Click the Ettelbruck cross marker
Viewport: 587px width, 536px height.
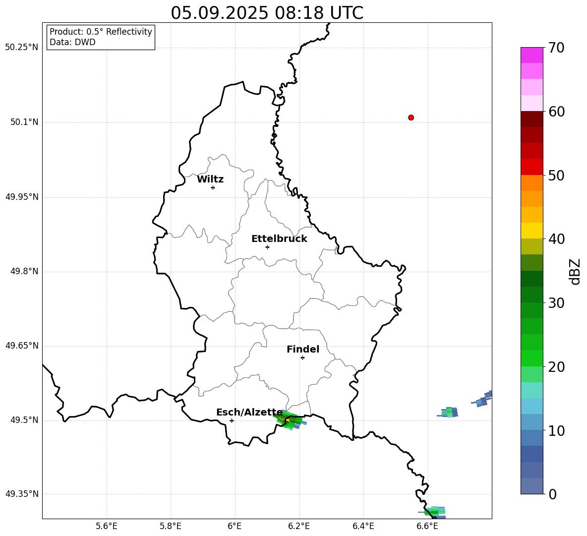pos(267,247)
